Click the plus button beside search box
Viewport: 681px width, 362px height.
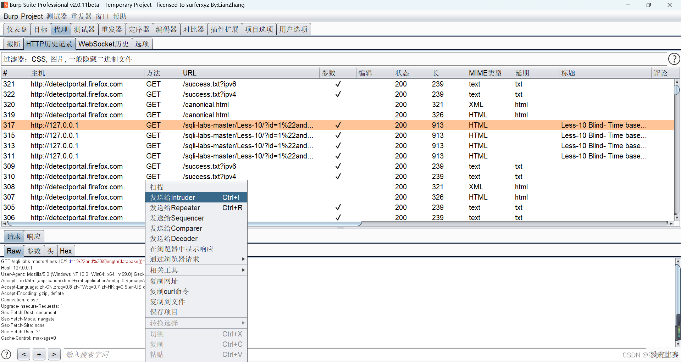pos(39,354)
